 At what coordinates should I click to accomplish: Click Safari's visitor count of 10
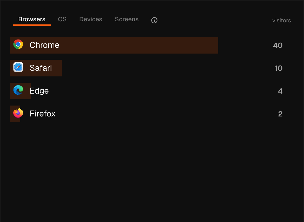coord(279,68)
